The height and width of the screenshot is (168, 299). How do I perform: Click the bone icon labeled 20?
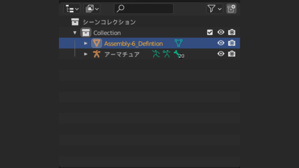177,54
